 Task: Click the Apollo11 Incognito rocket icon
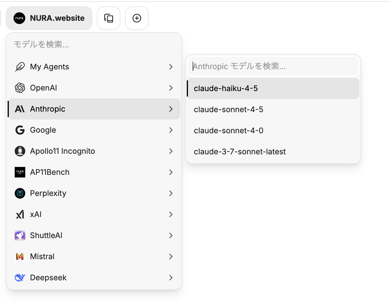pos(20,151)
